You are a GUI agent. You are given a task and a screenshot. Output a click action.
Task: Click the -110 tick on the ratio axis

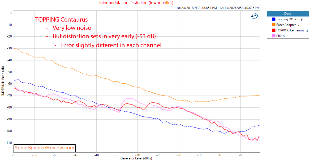[x=8, y=143]
